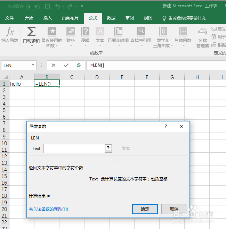Click the 自动求和 sigma icon
This screenshot has width=226, height=229.
tap(31, 32)
